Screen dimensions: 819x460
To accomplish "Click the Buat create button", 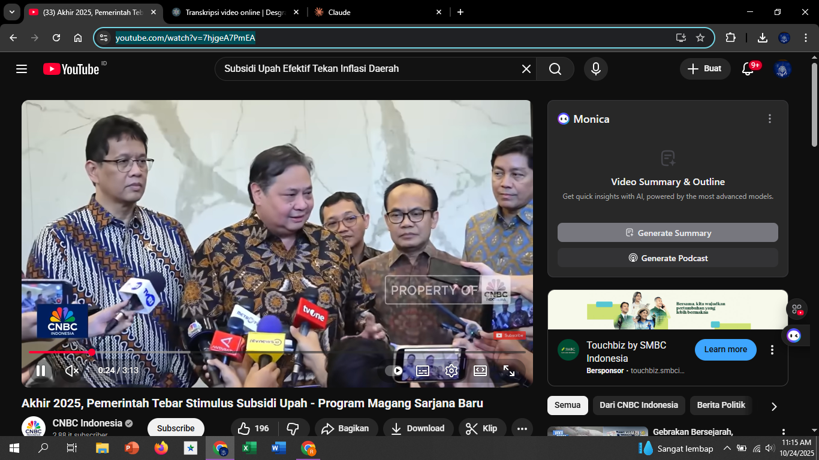I will pyautogui.click(x=705, y=69).
